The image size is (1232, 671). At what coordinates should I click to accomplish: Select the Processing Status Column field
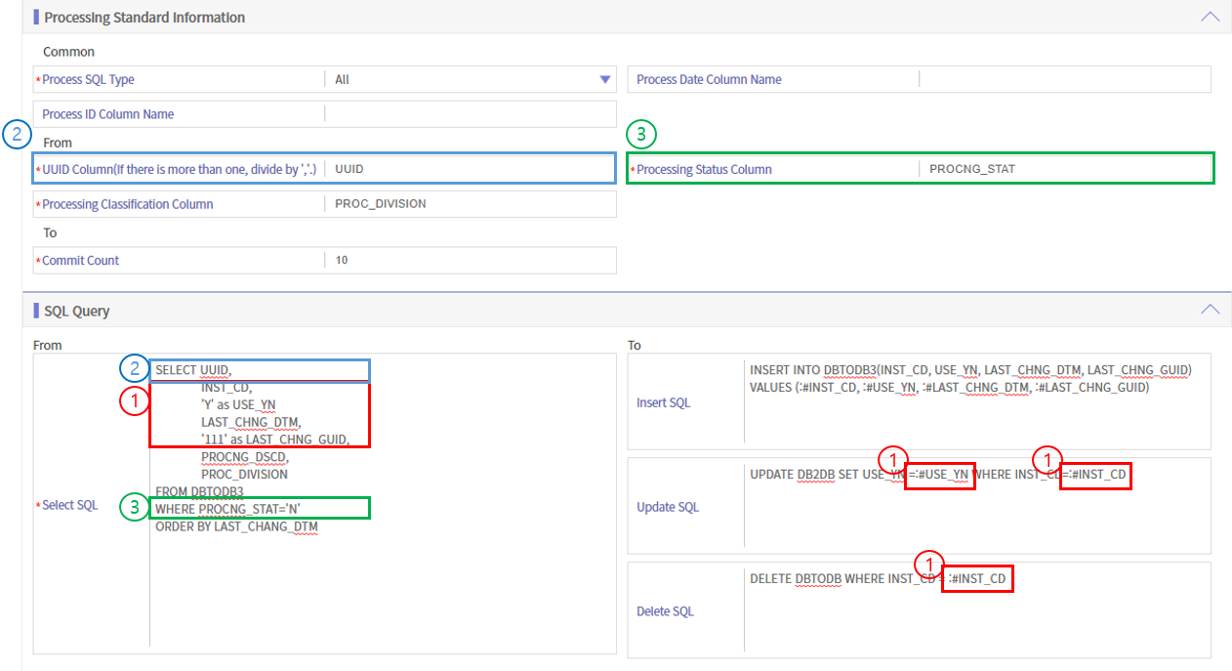1064,169
